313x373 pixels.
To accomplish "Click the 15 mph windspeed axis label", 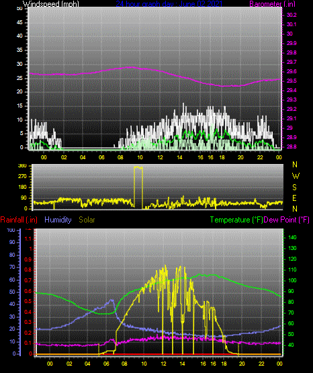I will [19, 106].
